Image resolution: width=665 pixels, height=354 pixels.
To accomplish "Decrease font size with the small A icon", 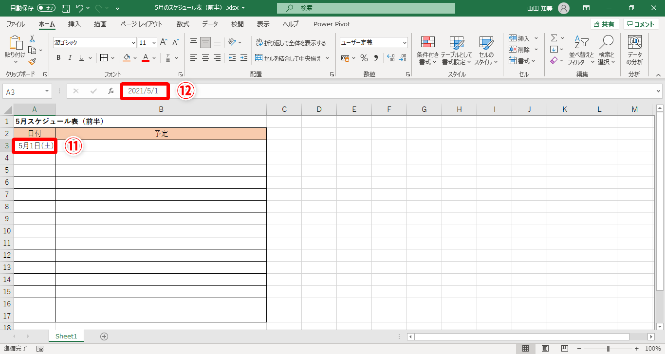I will pyautogui.click(x=175, y=42).
